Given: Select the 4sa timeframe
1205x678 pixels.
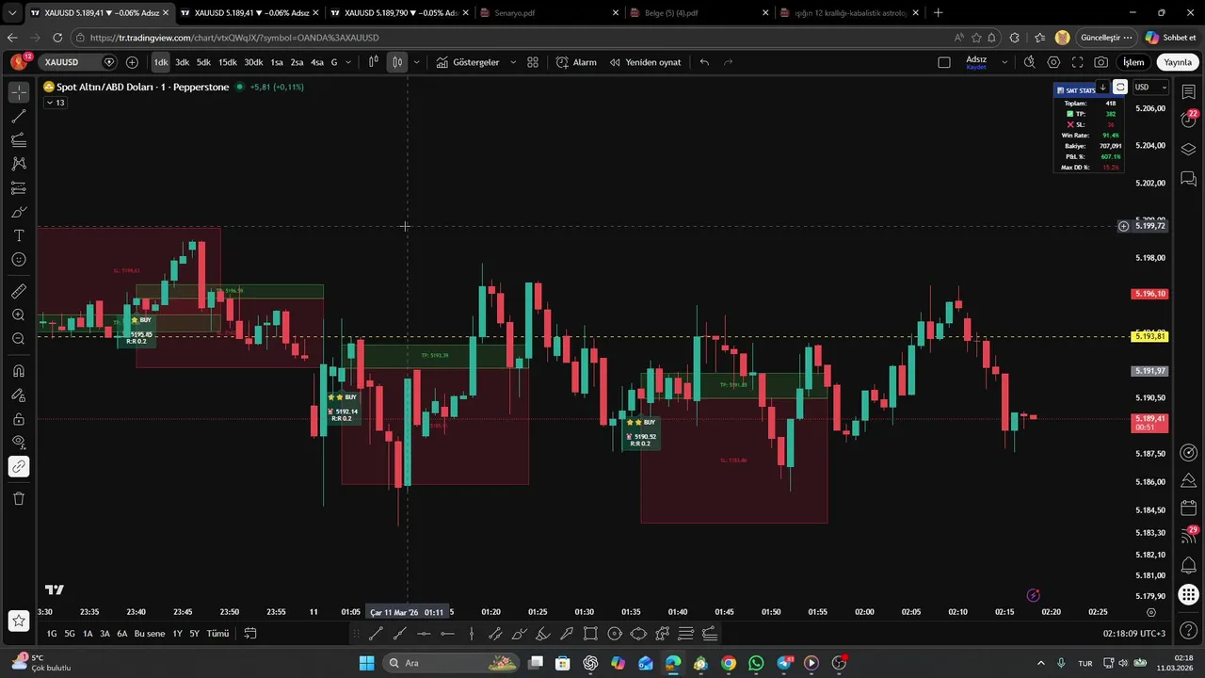Looking at the screenshot, I should tap(317, 62).
